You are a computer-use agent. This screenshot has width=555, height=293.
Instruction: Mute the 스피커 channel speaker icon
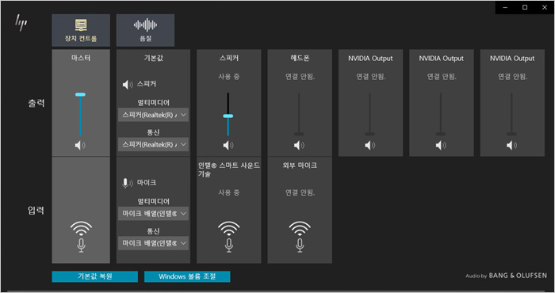click(228, 145)
